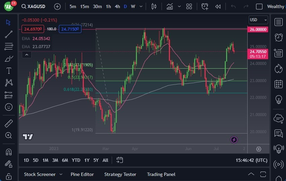Open the watchlist panel icon
Image resolution: width=286 pixels, height=181 pixels.
tap(278, 22)
